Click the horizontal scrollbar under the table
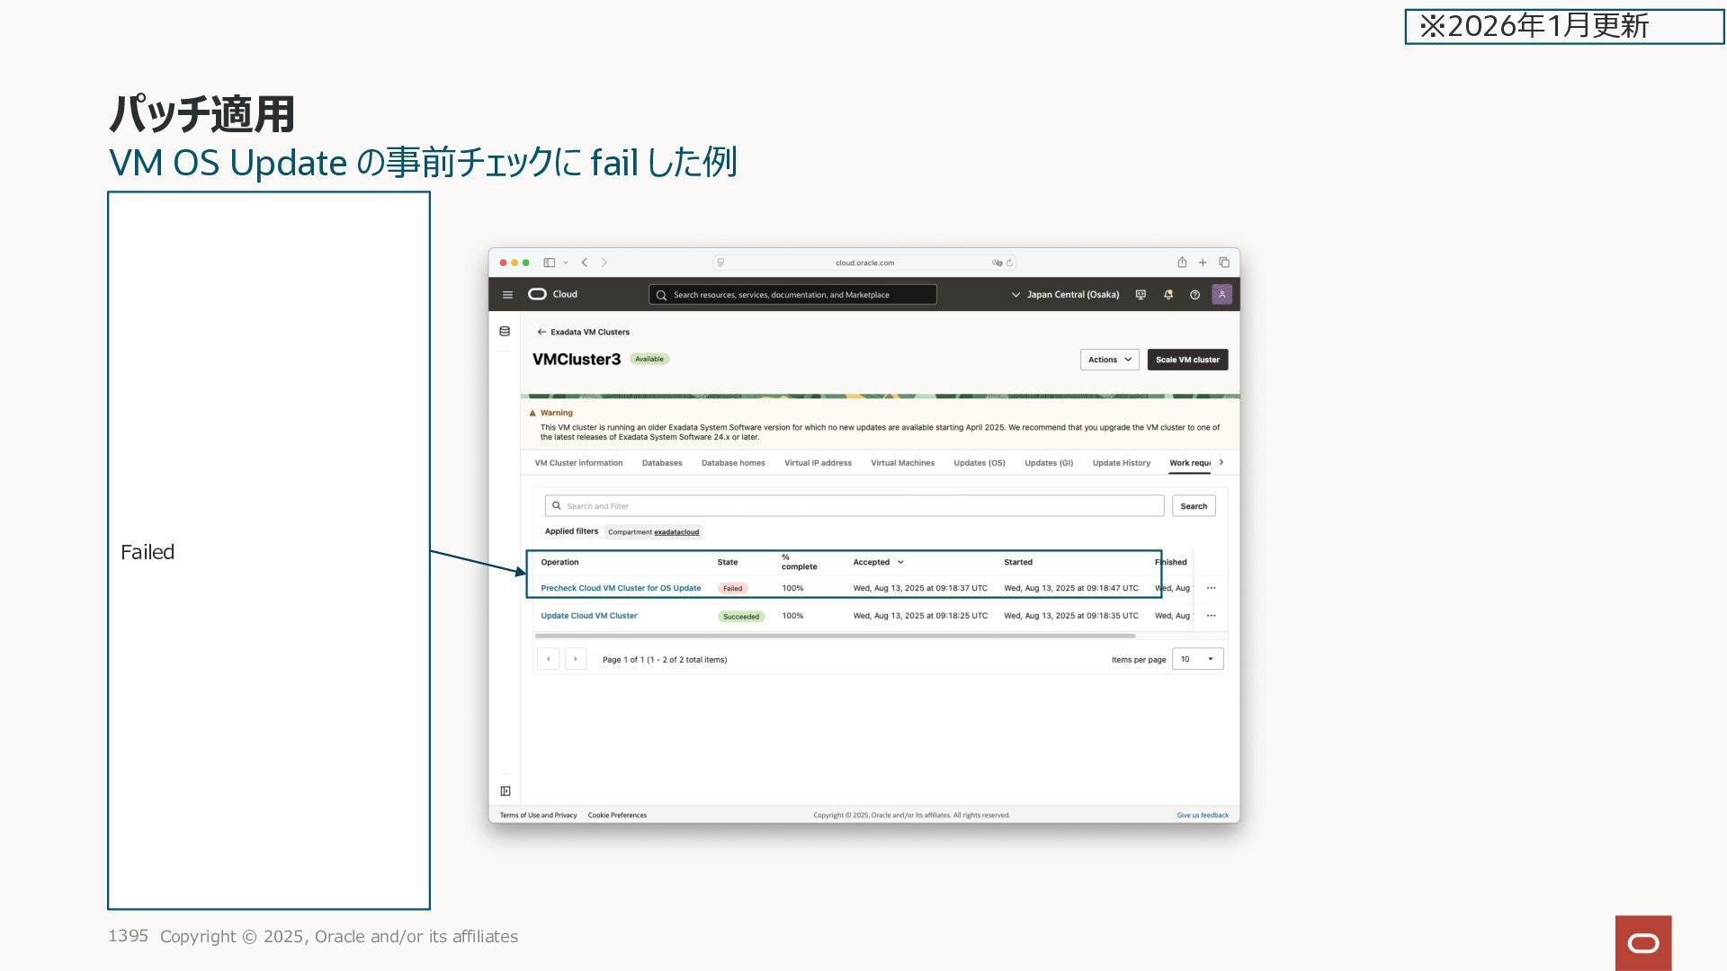1727x971 pixels. pos(835,636)
